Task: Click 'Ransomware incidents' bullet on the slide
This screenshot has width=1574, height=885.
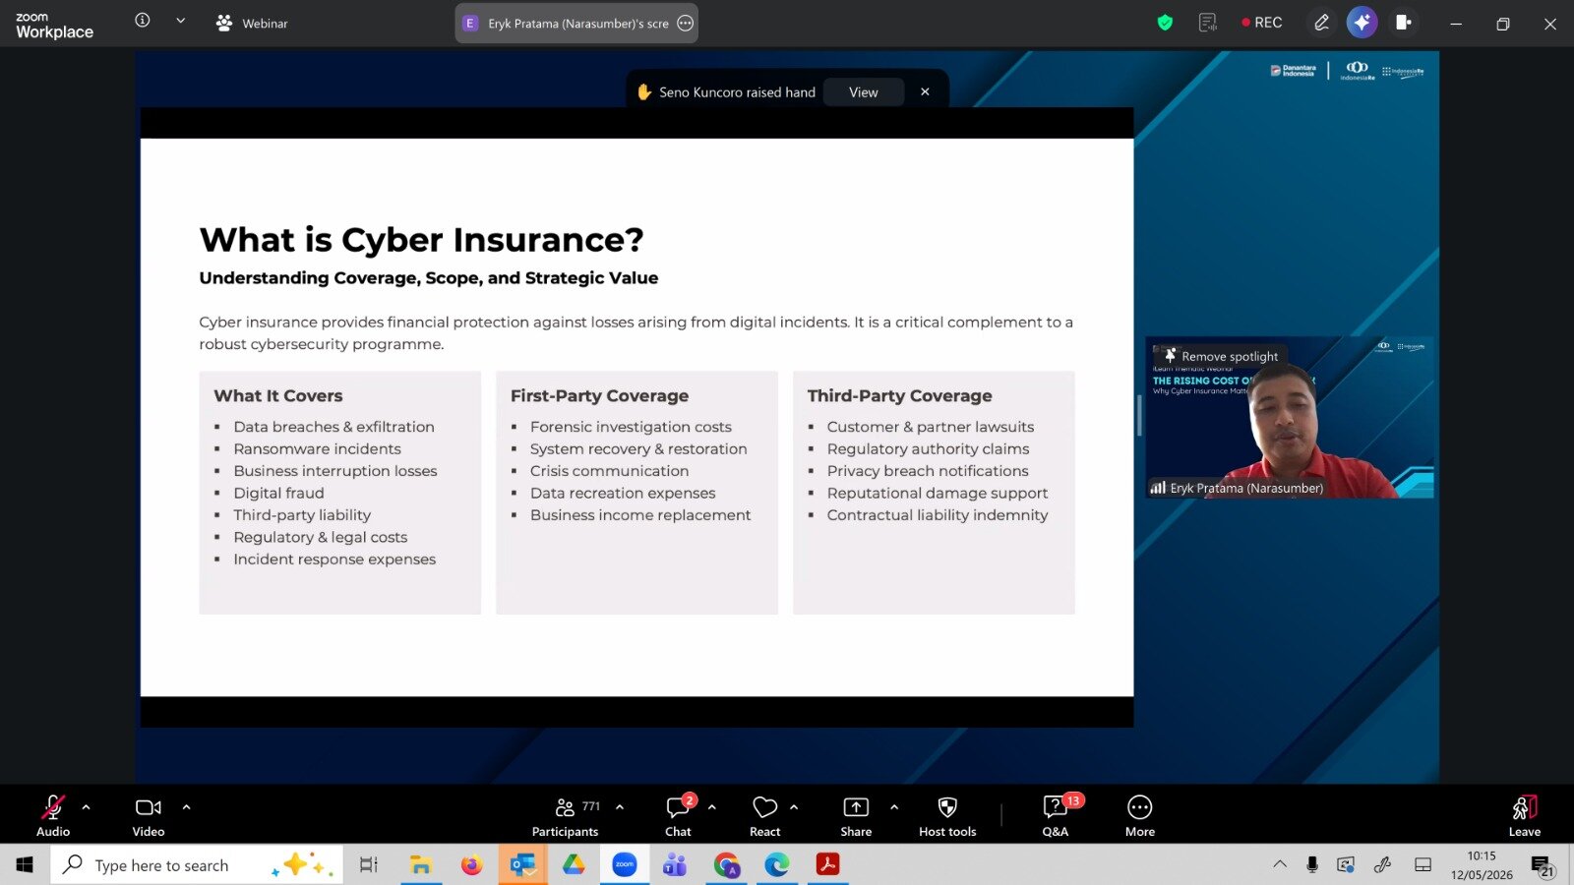Action: 318,449
